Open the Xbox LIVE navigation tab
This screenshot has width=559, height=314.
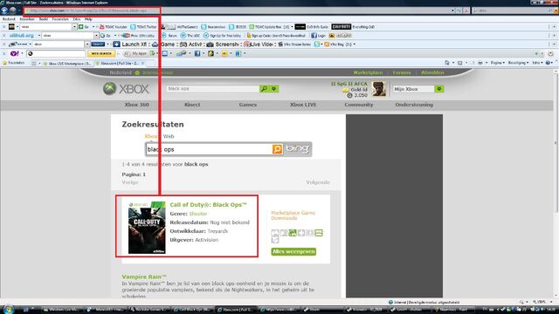coord(303,105)
